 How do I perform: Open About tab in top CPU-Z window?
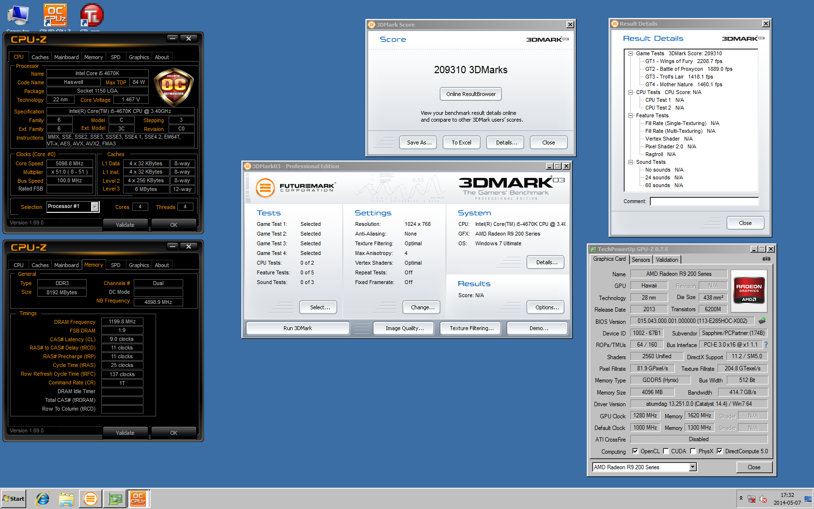pos(162,57)
